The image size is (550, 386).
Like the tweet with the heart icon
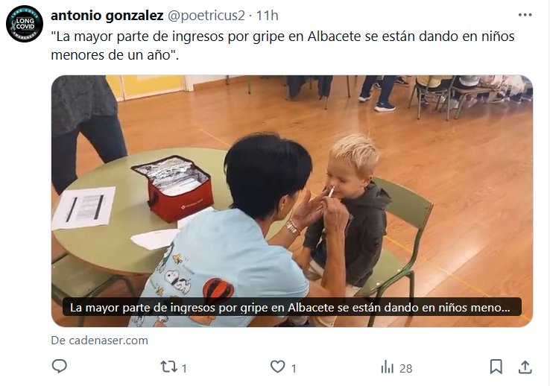(277, 367)
